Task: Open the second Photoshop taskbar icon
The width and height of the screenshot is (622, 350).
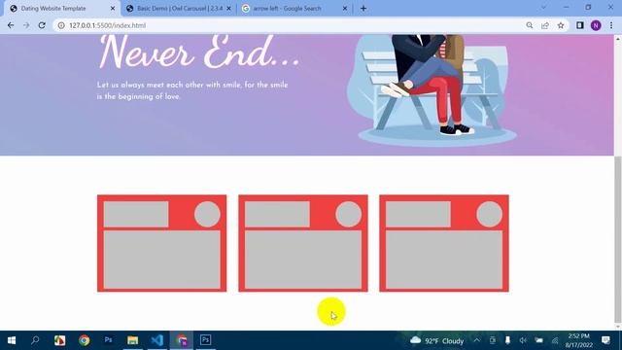Action: click(205, 340)
